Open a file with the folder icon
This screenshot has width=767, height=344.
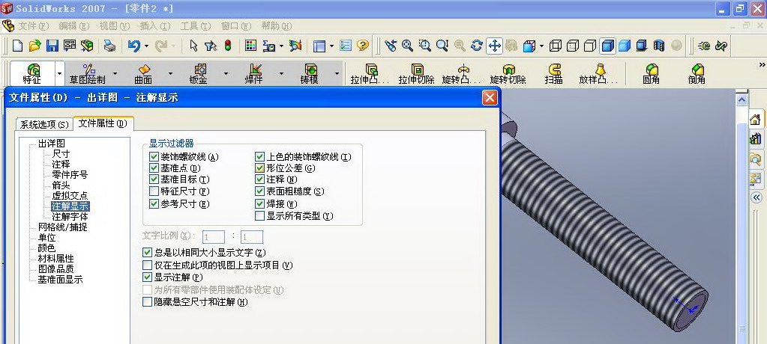pos(34,46)
